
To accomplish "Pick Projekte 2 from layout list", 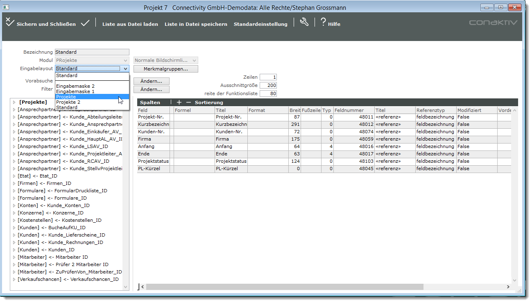I will 68,102.
